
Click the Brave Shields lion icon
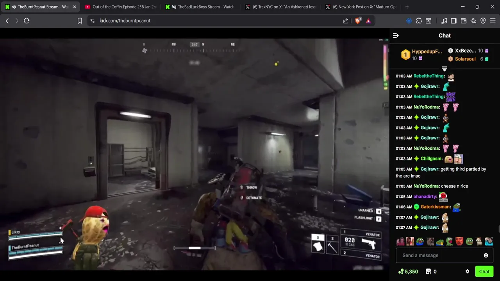coord(358,21)
